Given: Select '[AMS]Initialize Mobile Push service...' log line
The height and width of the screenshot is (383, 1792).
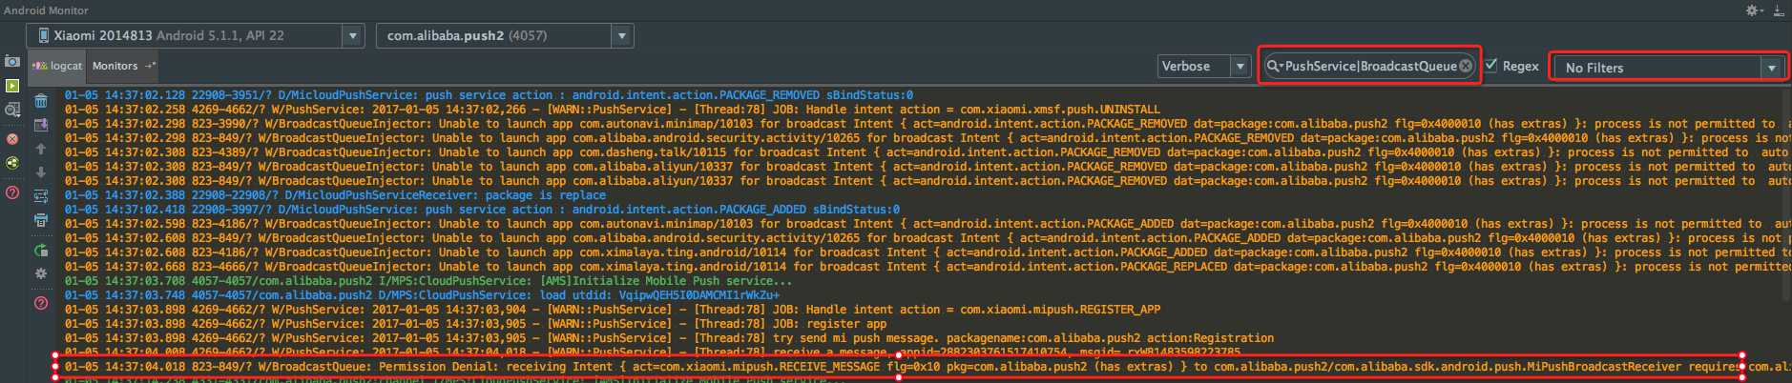Looking at the screenshot, I should tap(428, 281).
